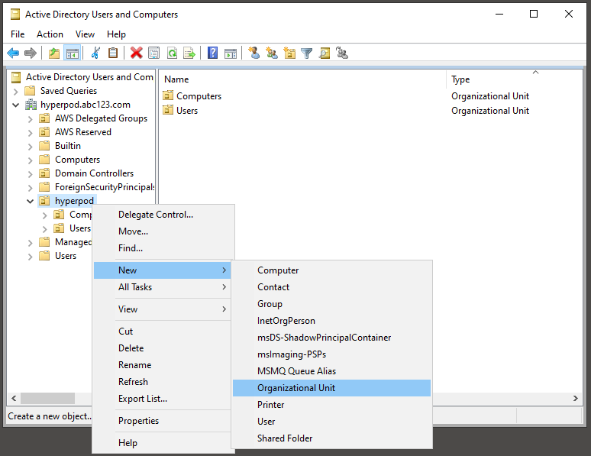
Task: Open the Action menu
Action: [50, 34]
